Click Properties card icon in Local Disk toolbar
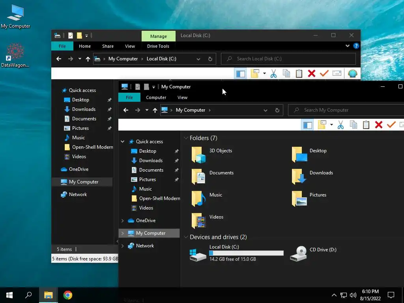The height and width of the screenshot is (303, 404). (337, 73)
